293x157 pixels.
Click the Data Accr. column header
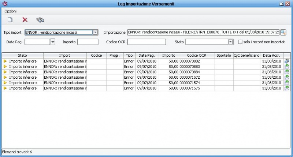click(272, 55)
